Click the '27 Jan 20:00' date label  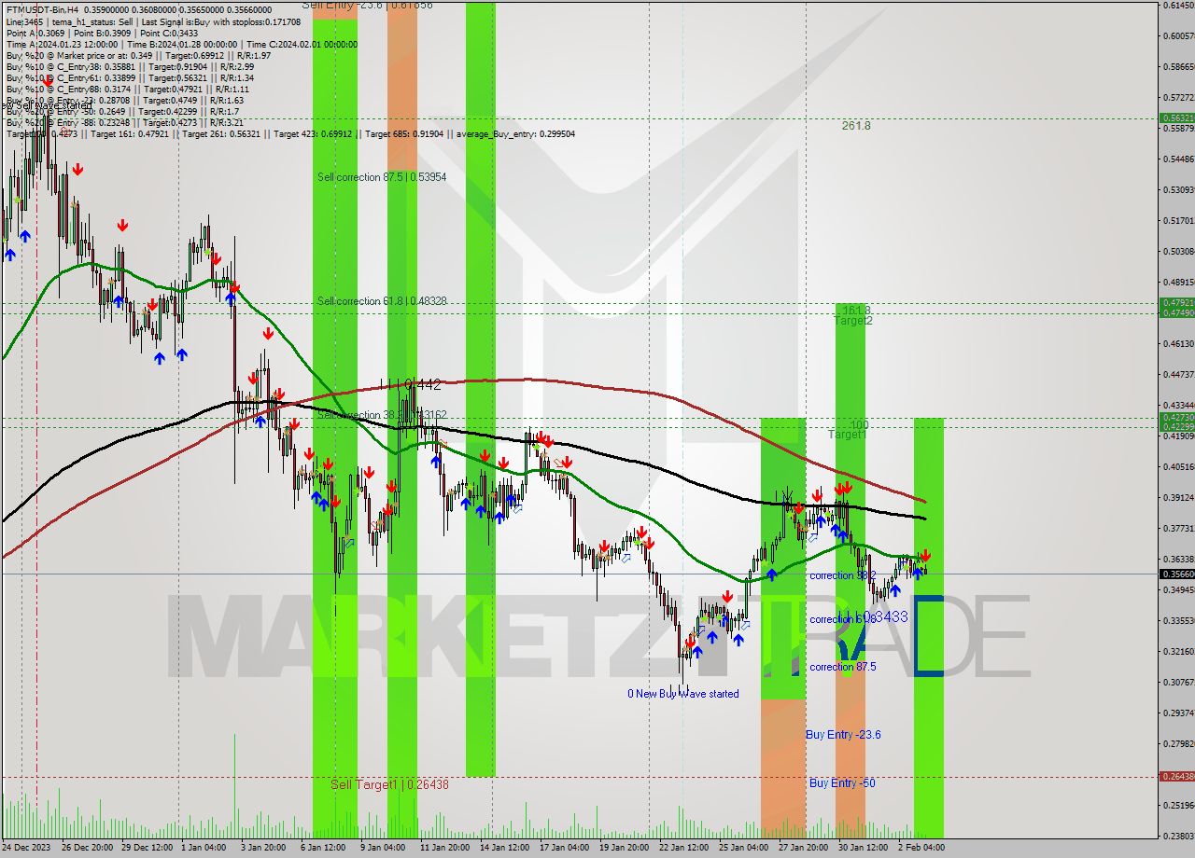pos(804,848)
